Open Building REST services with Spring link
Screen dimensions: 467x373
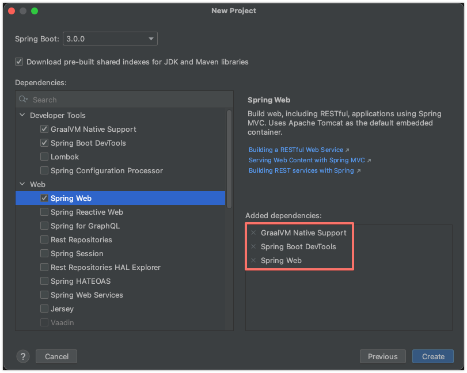point(301,170)
